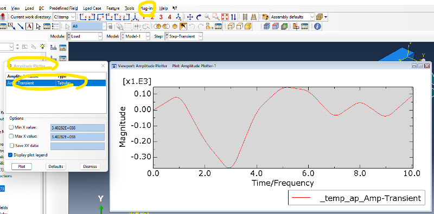The image size is (434, 214).
Task: Expand the Step-Transient step dropdown
Action: (183, 36)
